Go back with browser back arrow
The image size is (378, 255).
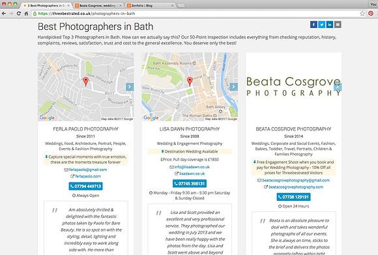coord(4,14)
